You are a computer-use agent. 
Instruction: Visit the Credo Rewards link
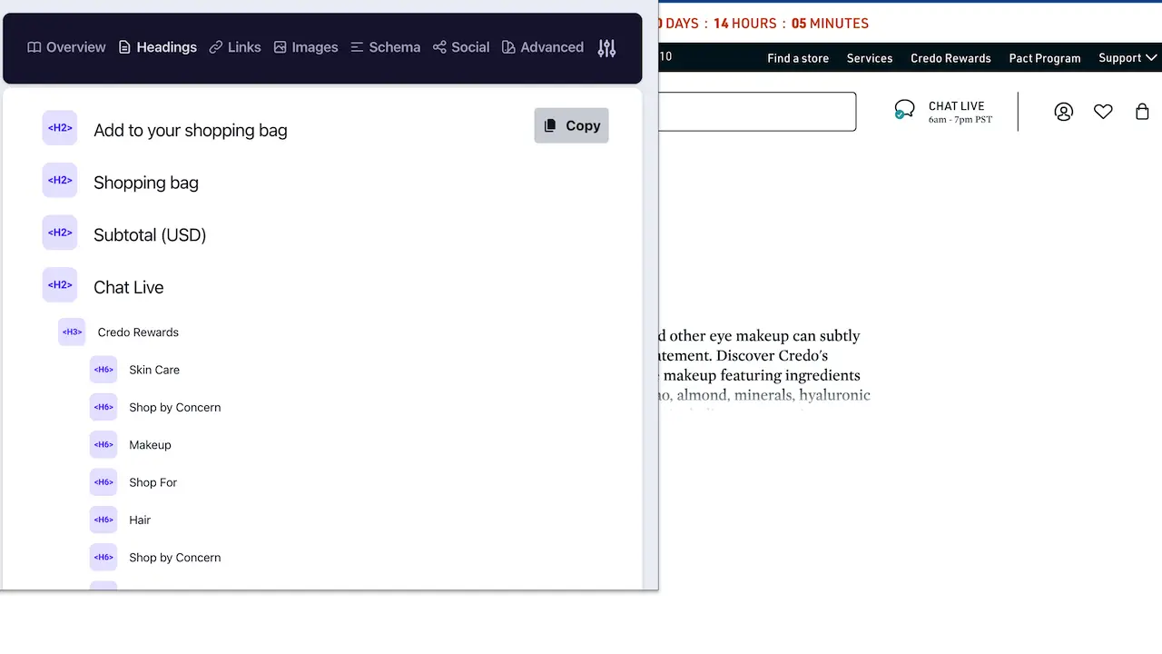[950, 57]
